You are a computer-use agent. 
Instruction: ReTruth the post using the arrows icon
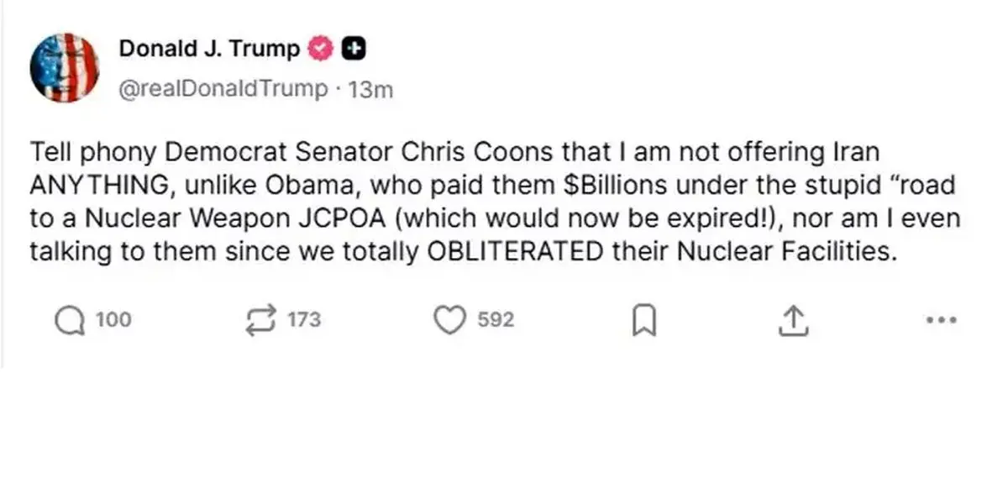click(x=260, y=320)
